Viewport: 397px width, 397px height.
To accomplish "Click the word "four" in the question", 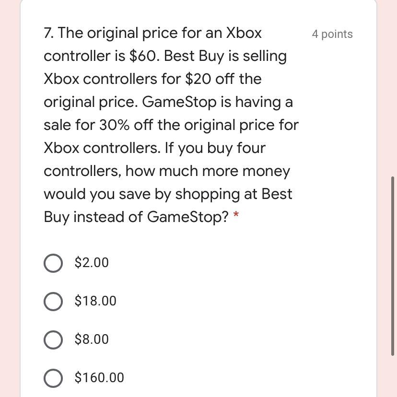I will [251, 148].
